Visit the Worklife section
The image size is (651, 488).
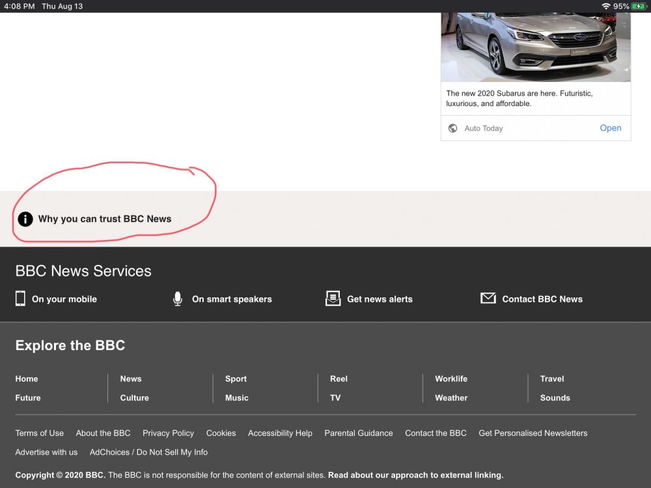(451, 379)
